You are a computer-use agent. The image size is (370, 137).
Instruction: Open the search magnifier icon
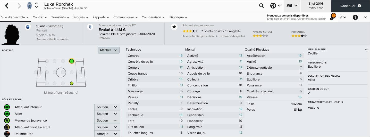coord(261,6)
